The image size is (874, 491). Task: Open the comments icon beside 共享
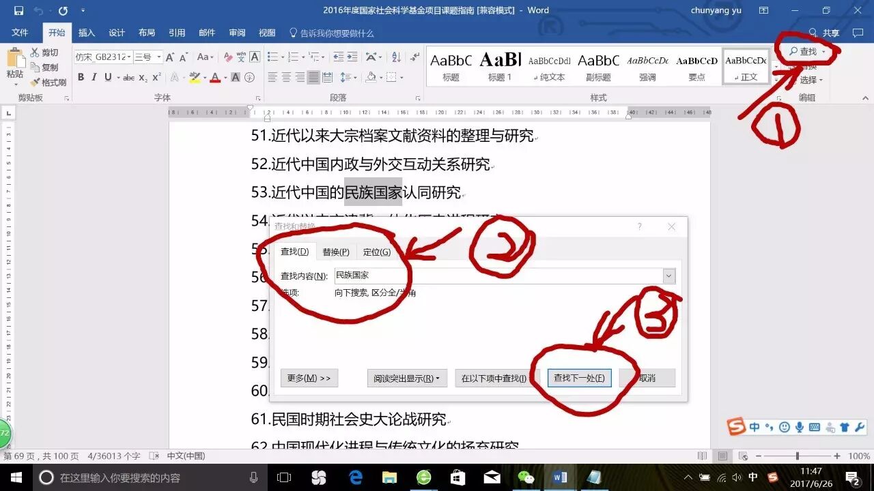click(x=858, y=33)
